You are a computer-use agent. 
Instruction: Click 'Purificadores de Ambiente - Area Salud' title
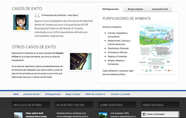[60, 15]
